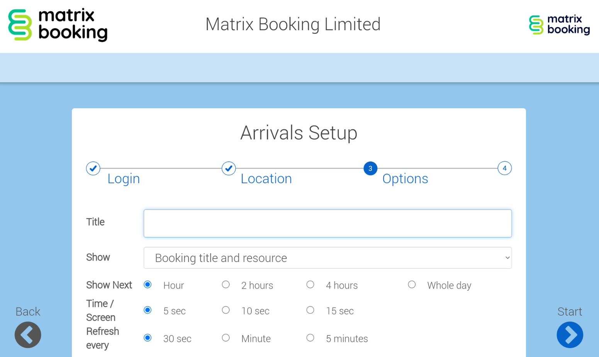The width and height of the screenshot is (599, 357).
Task: Set refresh interval to 5 minutes
Action: click(310, 338)
